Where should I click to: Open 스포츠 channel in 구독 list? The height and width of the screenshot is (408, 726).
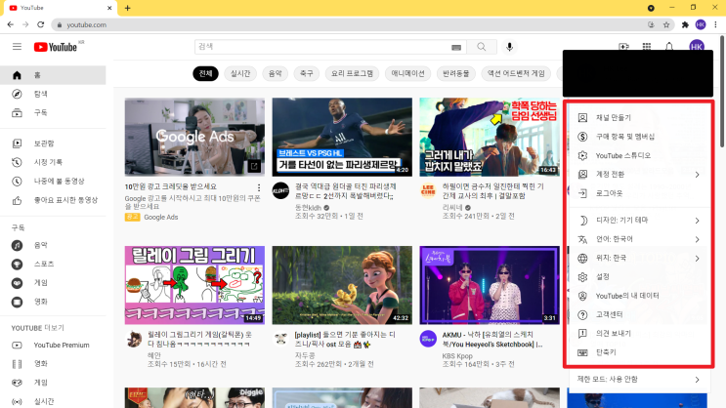[x=53, y=265]
